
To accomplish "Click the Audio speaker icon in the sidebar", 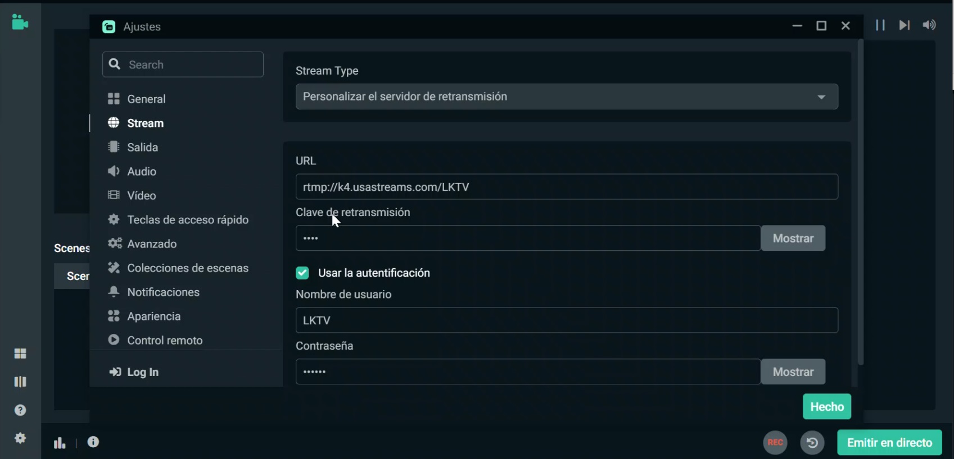I will coord(114,171).
